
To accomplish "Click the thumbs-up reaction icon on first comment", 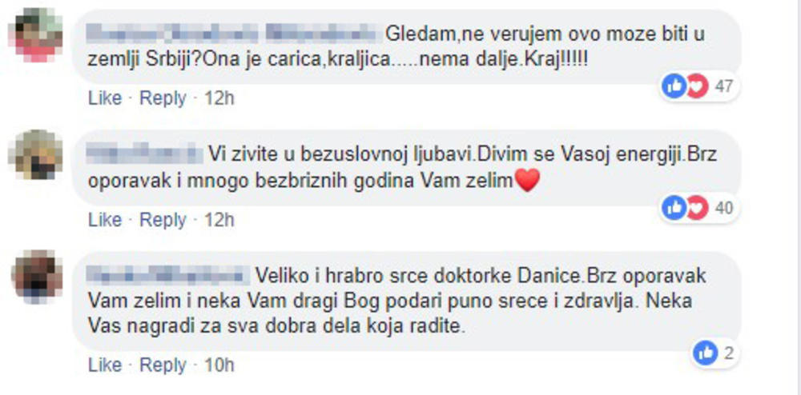I will pyautogui.click(x=674, y=86).
